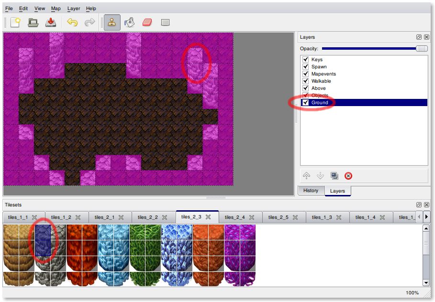
Task: Adjust the layer Opacity slider
Action: (422, 49)
